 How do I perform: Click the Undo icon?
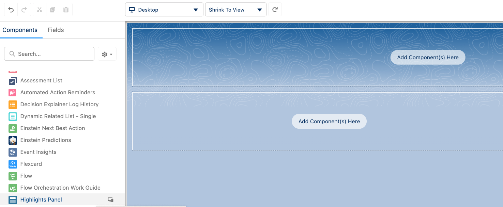point(11,9)
